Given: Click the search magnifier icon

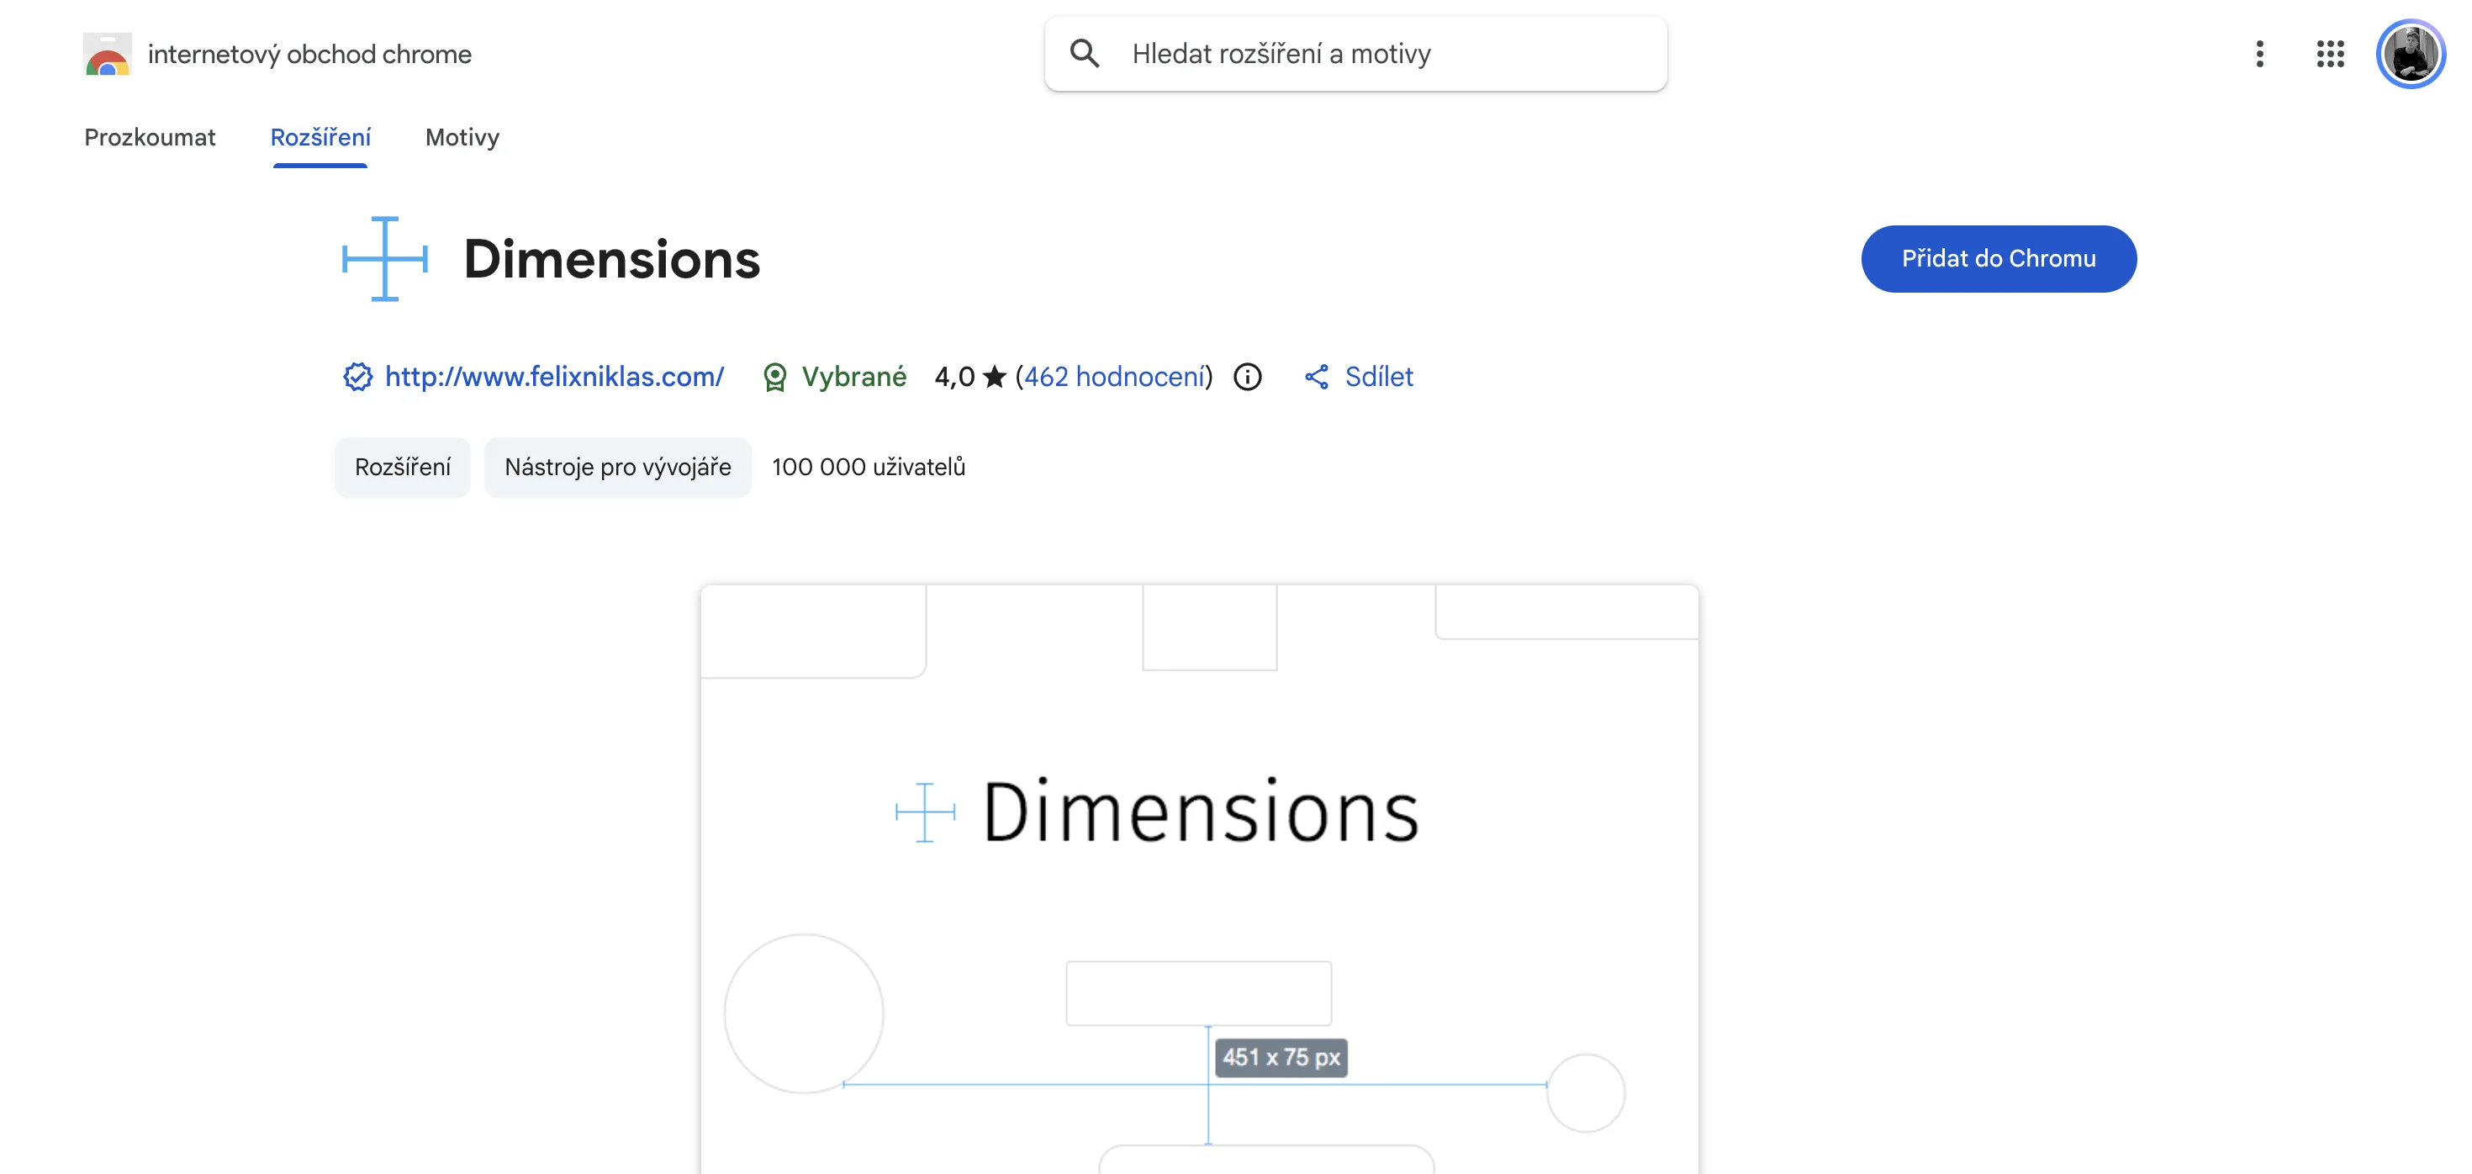Looking at the screenshot, I should pyautogui.click(x=1085, y=54).
